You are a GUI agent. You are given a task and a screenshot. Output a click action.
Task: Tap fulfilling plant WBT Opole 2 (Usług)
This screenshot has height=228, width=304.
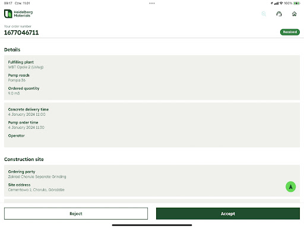pyautogui.click(x=26, y=67)
